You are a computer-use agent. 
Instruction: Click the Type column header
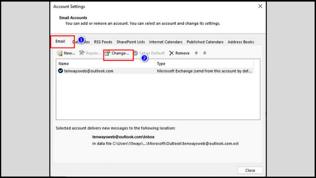click(204, 64)
